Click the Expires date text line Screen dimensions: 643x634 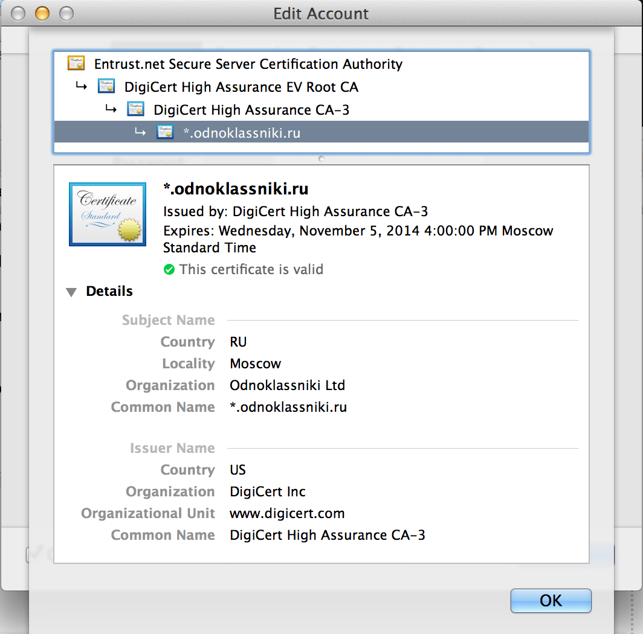click(x=358, y=239)
